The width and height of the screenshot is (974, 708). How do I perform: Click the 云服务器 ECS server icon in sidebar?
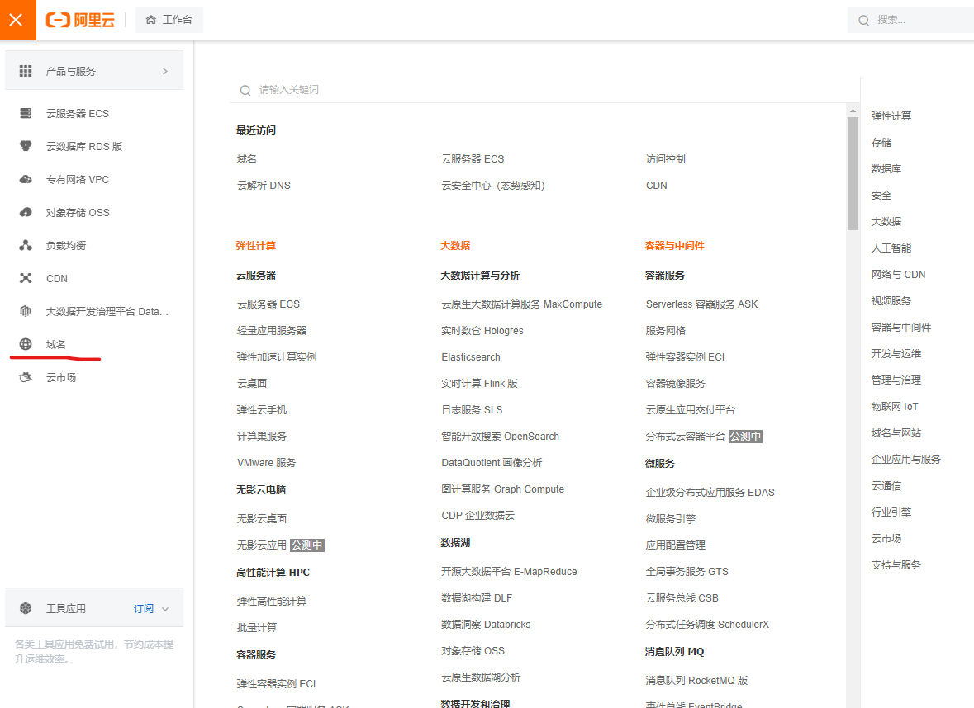point(26,113)
